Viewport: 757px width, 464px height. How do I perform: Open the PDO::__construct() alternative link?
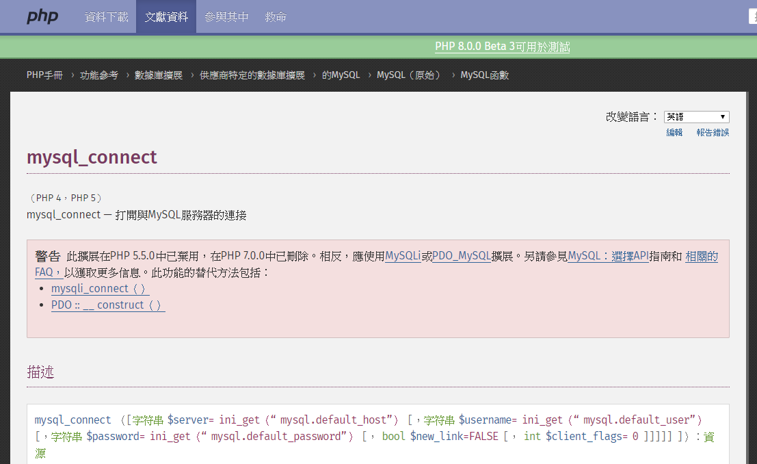[108, 305]
